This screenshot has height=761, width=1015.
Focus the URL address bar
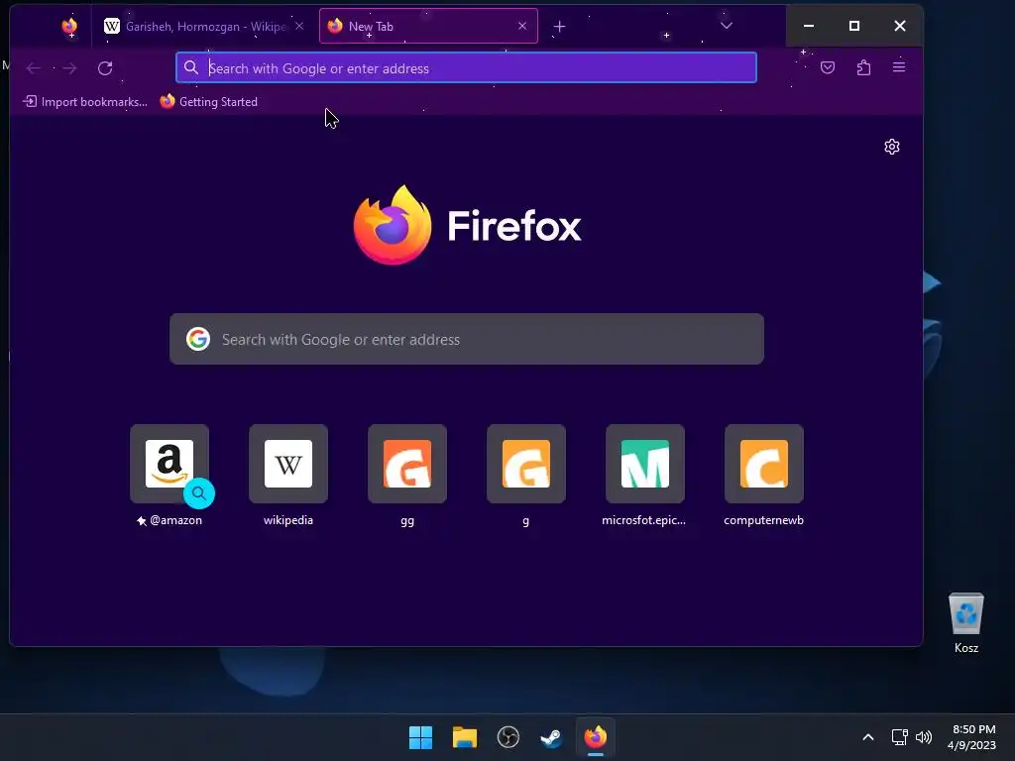coord(466,68)
